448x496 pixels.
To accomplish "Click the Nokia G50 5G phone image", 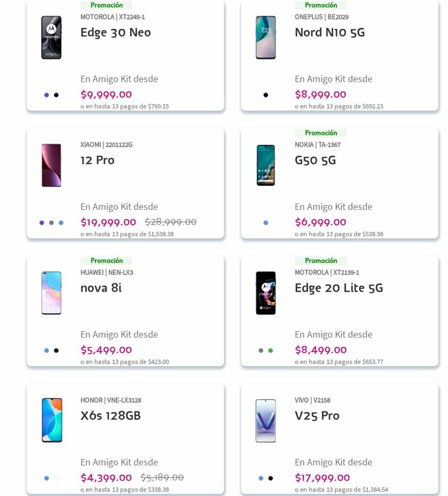I will tap(266, 165).
